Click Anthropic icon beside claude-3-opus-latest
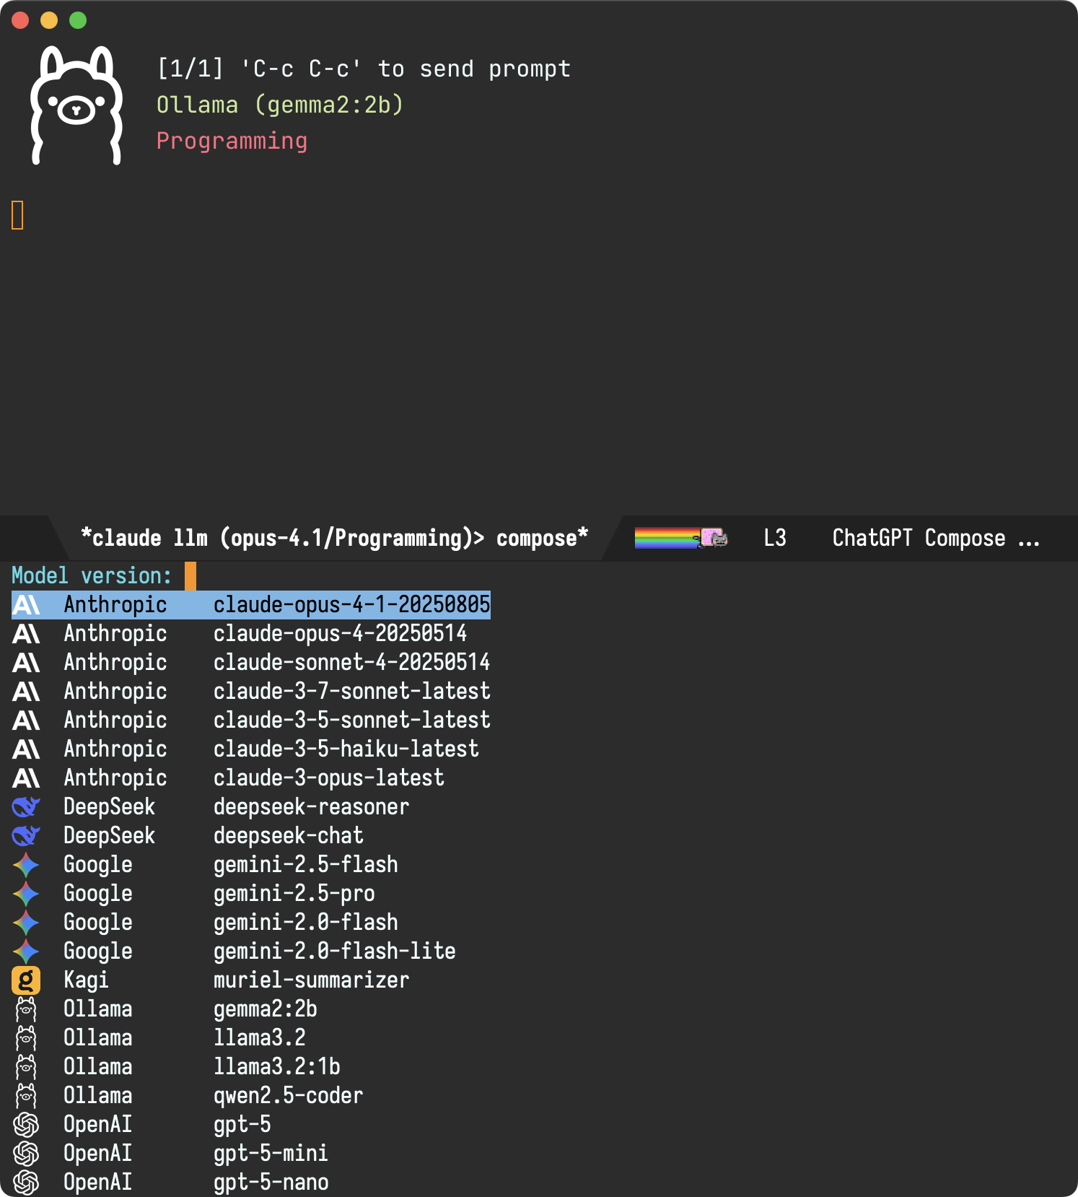The image size is (1078, 1197). tap(26, 778)
